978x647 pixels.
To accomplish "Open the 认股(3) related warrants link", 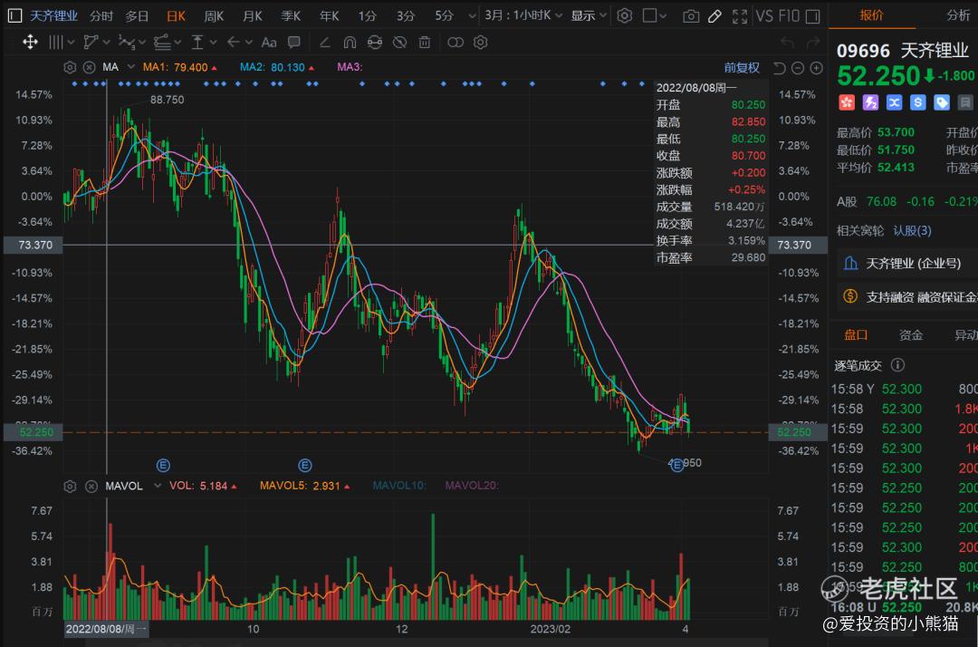I will click(x=912, y=231).
